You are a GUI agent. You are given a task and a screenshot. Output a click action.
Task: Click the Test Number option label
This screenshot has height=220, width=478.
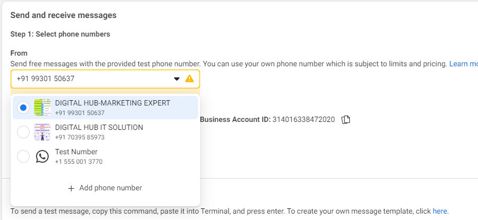coord(76,152)
